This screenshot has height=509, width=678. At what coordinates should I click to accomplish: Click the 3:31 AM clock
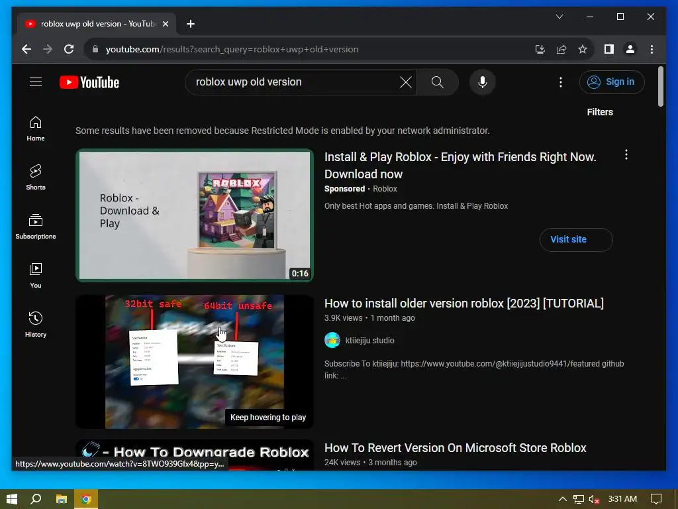coord(622,498)
